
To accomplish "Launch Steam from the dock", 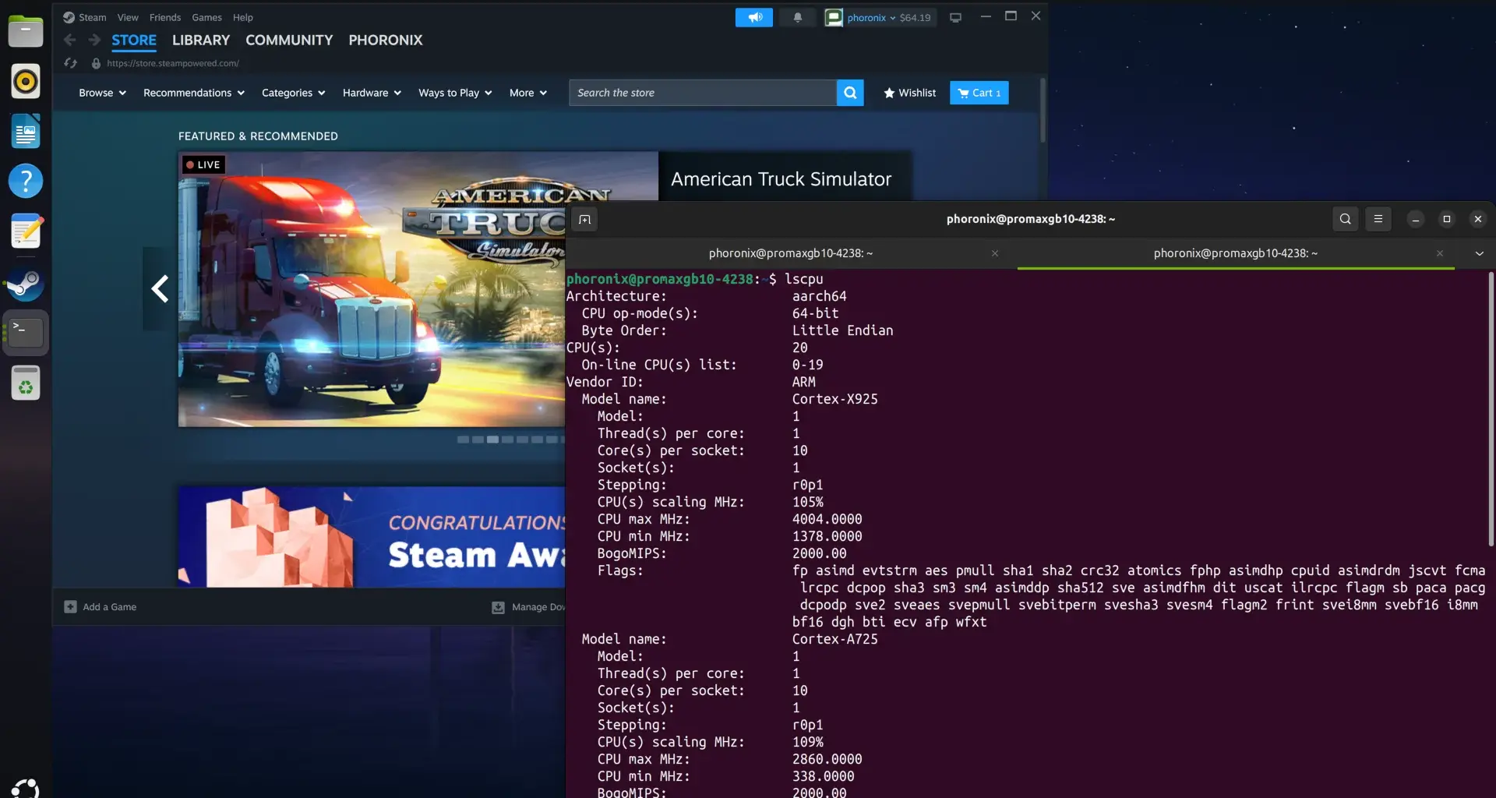I will [x=26, y=284].
